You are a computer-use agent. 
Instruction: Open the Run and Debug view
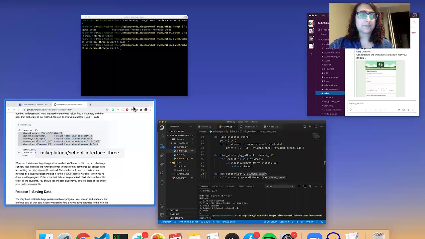162,155
